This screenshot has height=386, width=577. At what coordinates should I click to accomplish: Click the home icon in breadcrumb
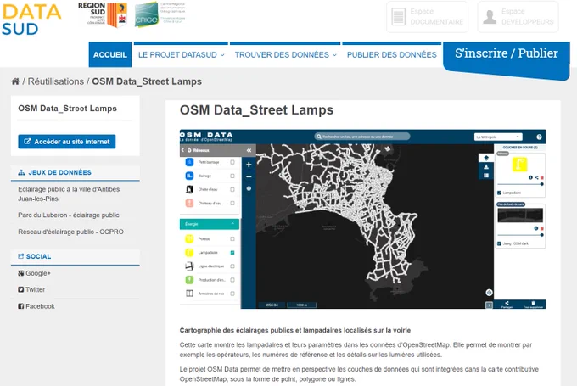(x=15, y=81)
